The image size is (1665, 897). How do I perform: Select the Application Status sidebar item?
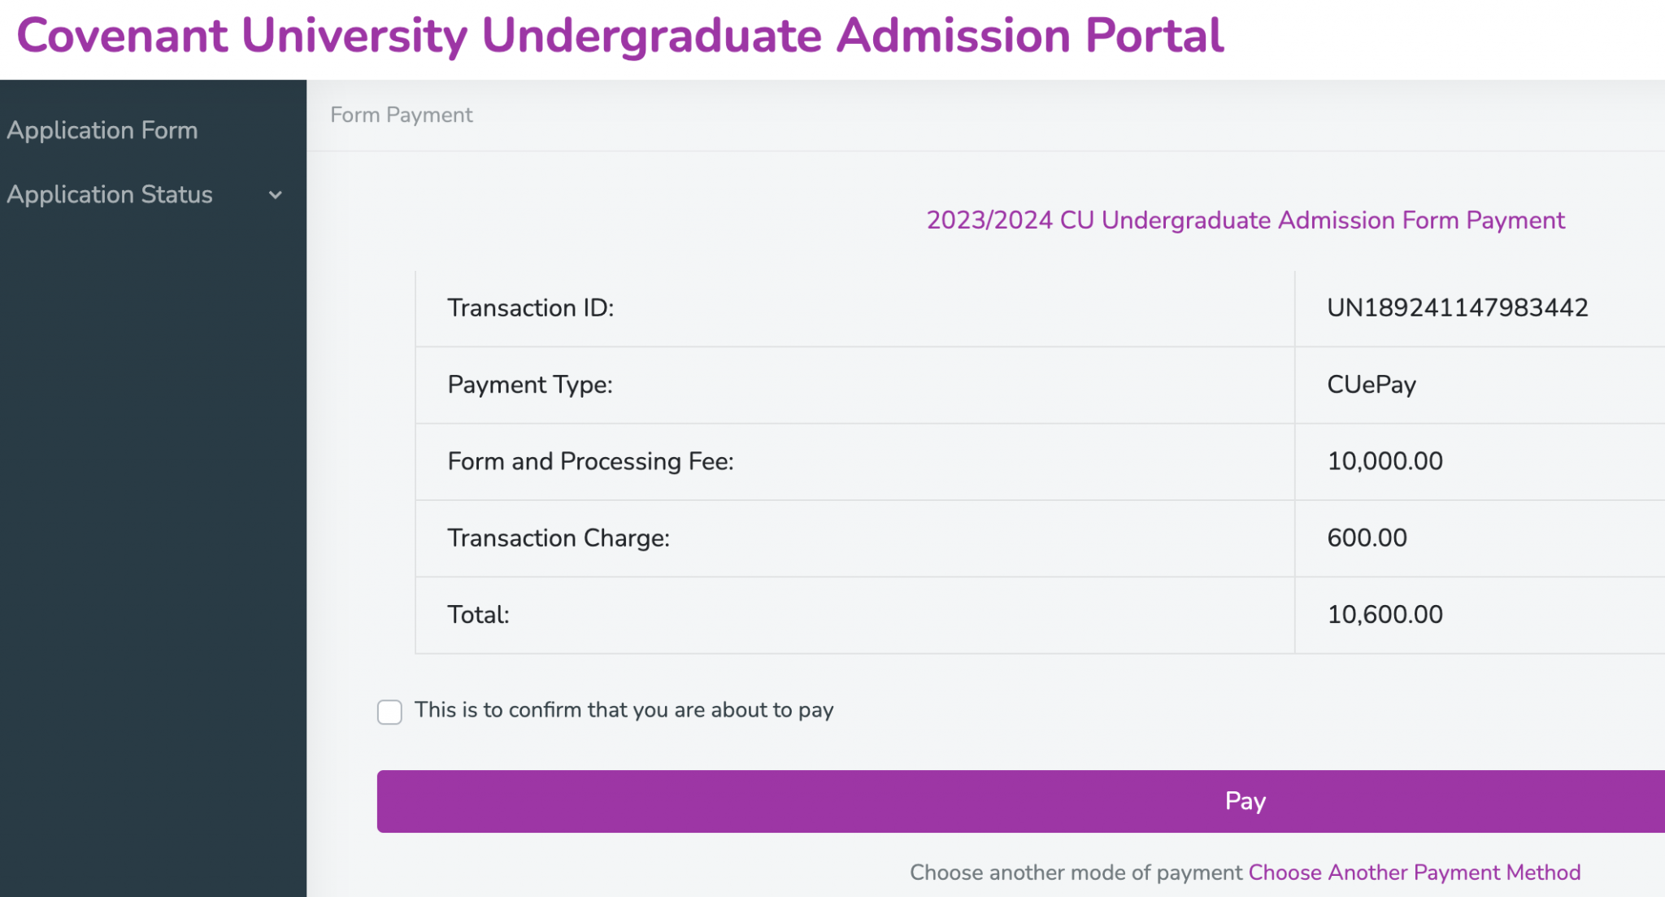click(110, 194)
